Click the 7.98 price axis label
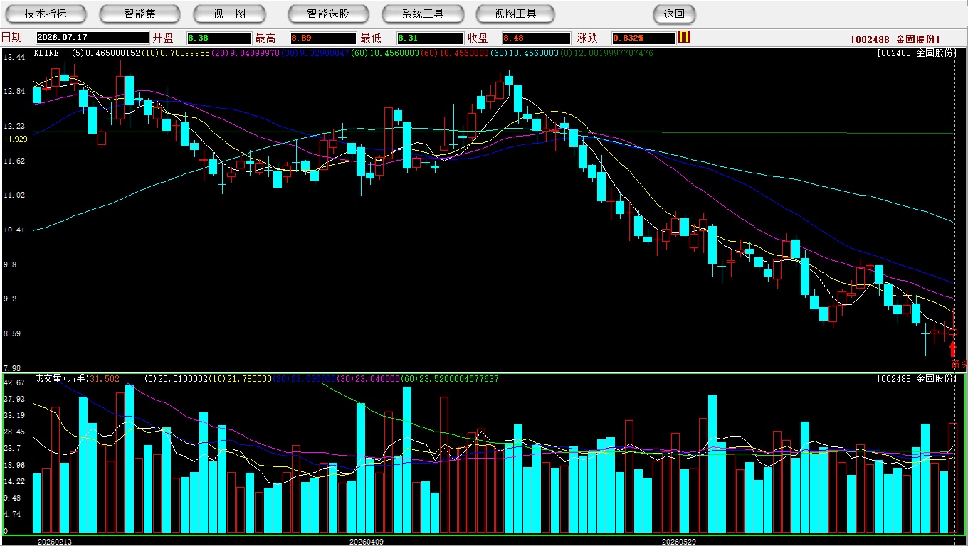968x546 pixels. [x=12, y=368]
